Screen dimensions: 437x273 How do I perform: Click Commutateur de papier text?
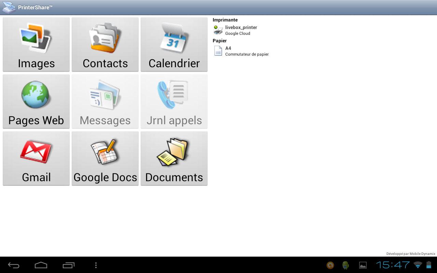coord(247,54)
